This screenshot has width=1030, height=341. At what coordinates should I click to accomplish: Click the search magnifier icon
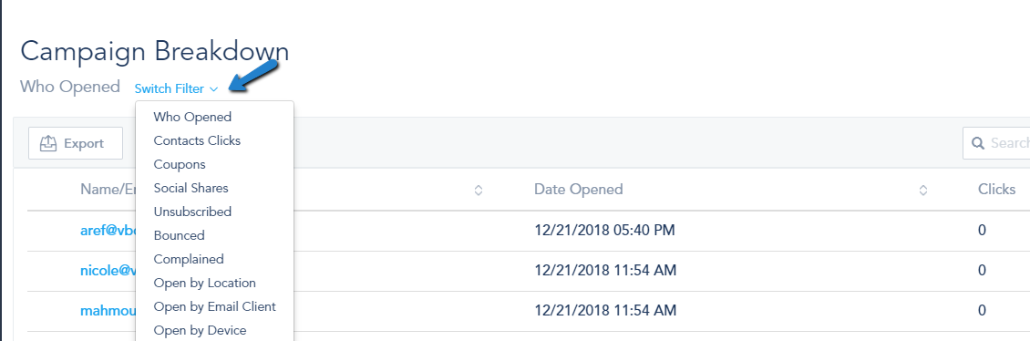977,143
